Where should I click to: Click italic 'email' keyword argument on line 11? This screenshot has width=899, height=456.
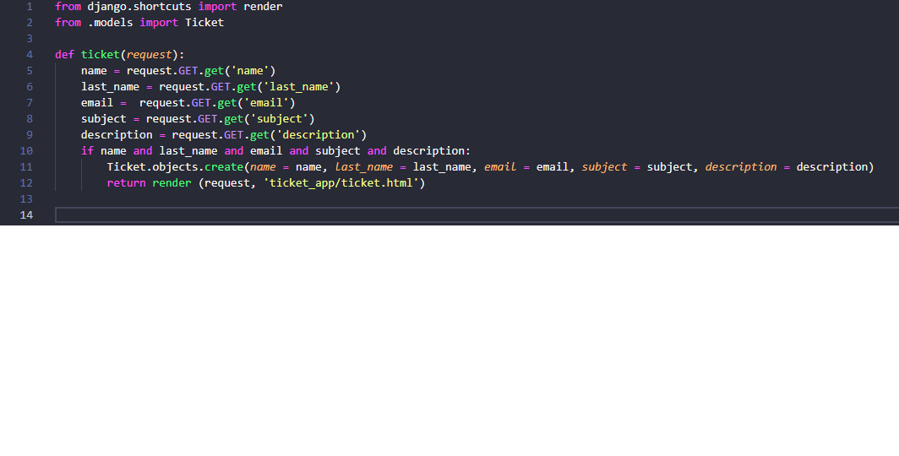tap(500, 167)
